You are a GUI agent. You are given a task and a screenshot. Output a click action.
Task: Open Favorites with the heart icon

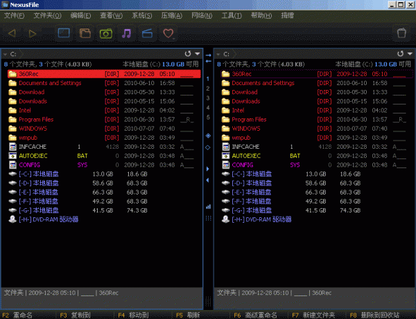pos(168,34)
